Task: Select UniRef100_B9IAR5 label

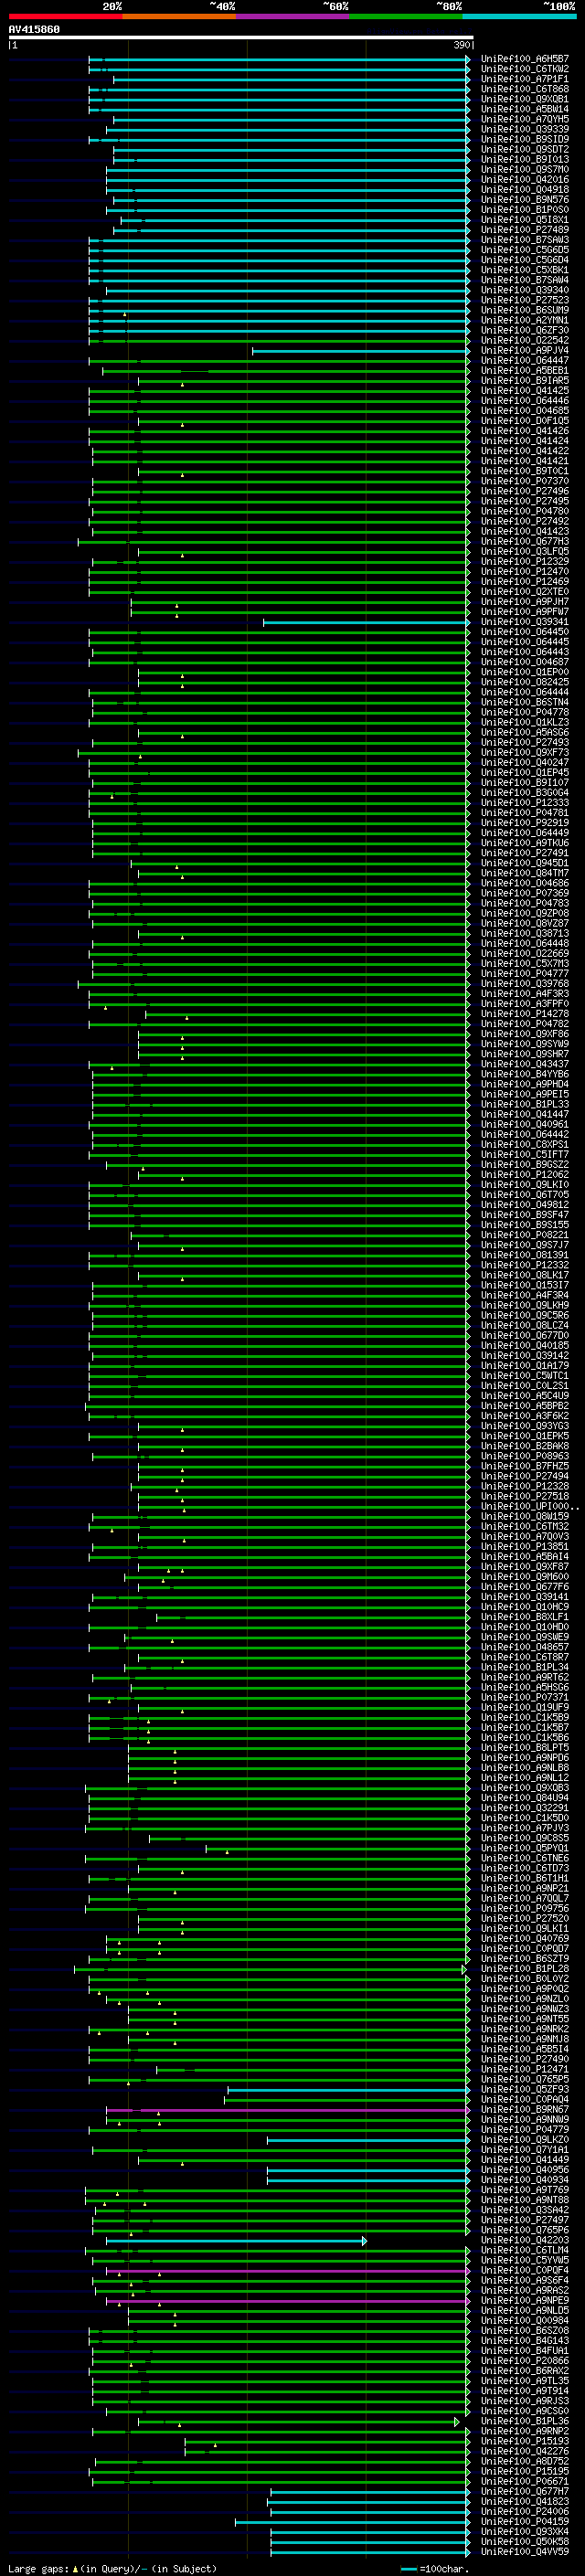Action: pyautogui.click(x=525, y=380)
